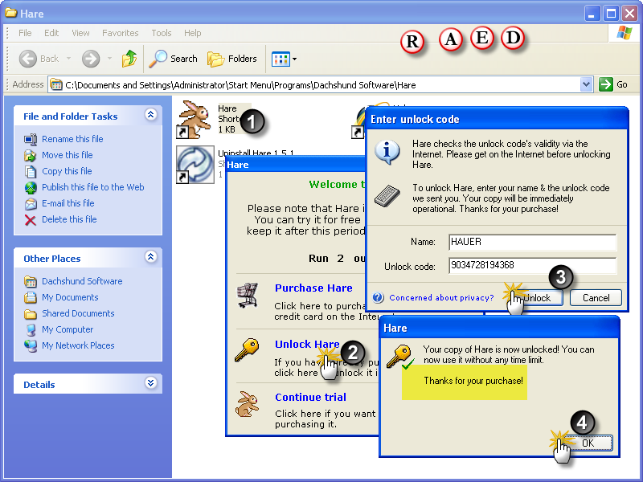
Task: Open the Search toolbar button
Action: 173,59
